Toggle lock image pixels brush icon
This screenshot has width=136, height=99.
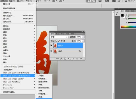pos(59,41)
